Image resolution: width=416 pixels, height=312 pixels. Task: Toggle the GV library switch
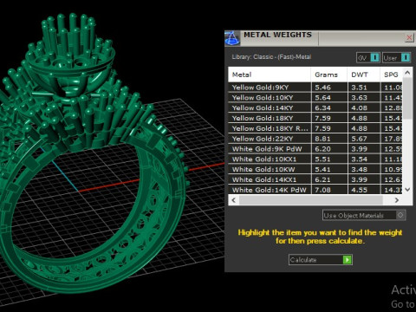coord(368,58)
